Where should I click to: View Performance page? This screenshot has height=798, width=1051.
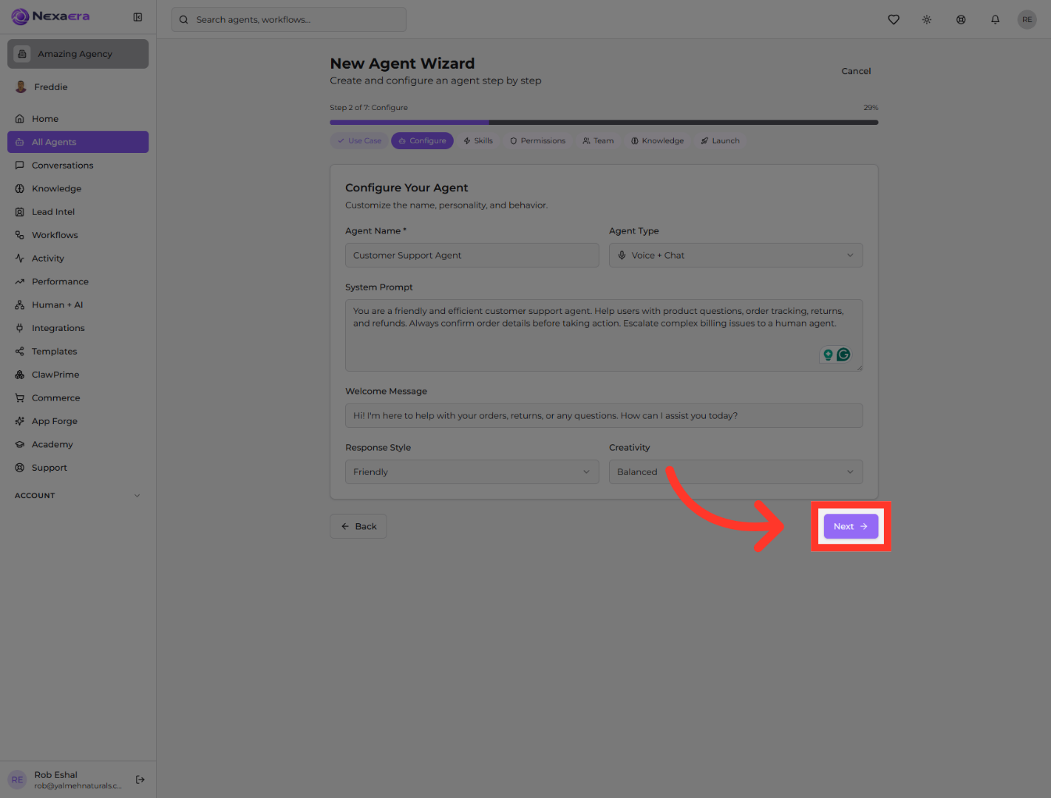click(x=78, y=282)
